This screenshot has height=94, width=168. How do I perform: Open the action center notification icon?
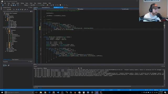(x=165, y=92)
